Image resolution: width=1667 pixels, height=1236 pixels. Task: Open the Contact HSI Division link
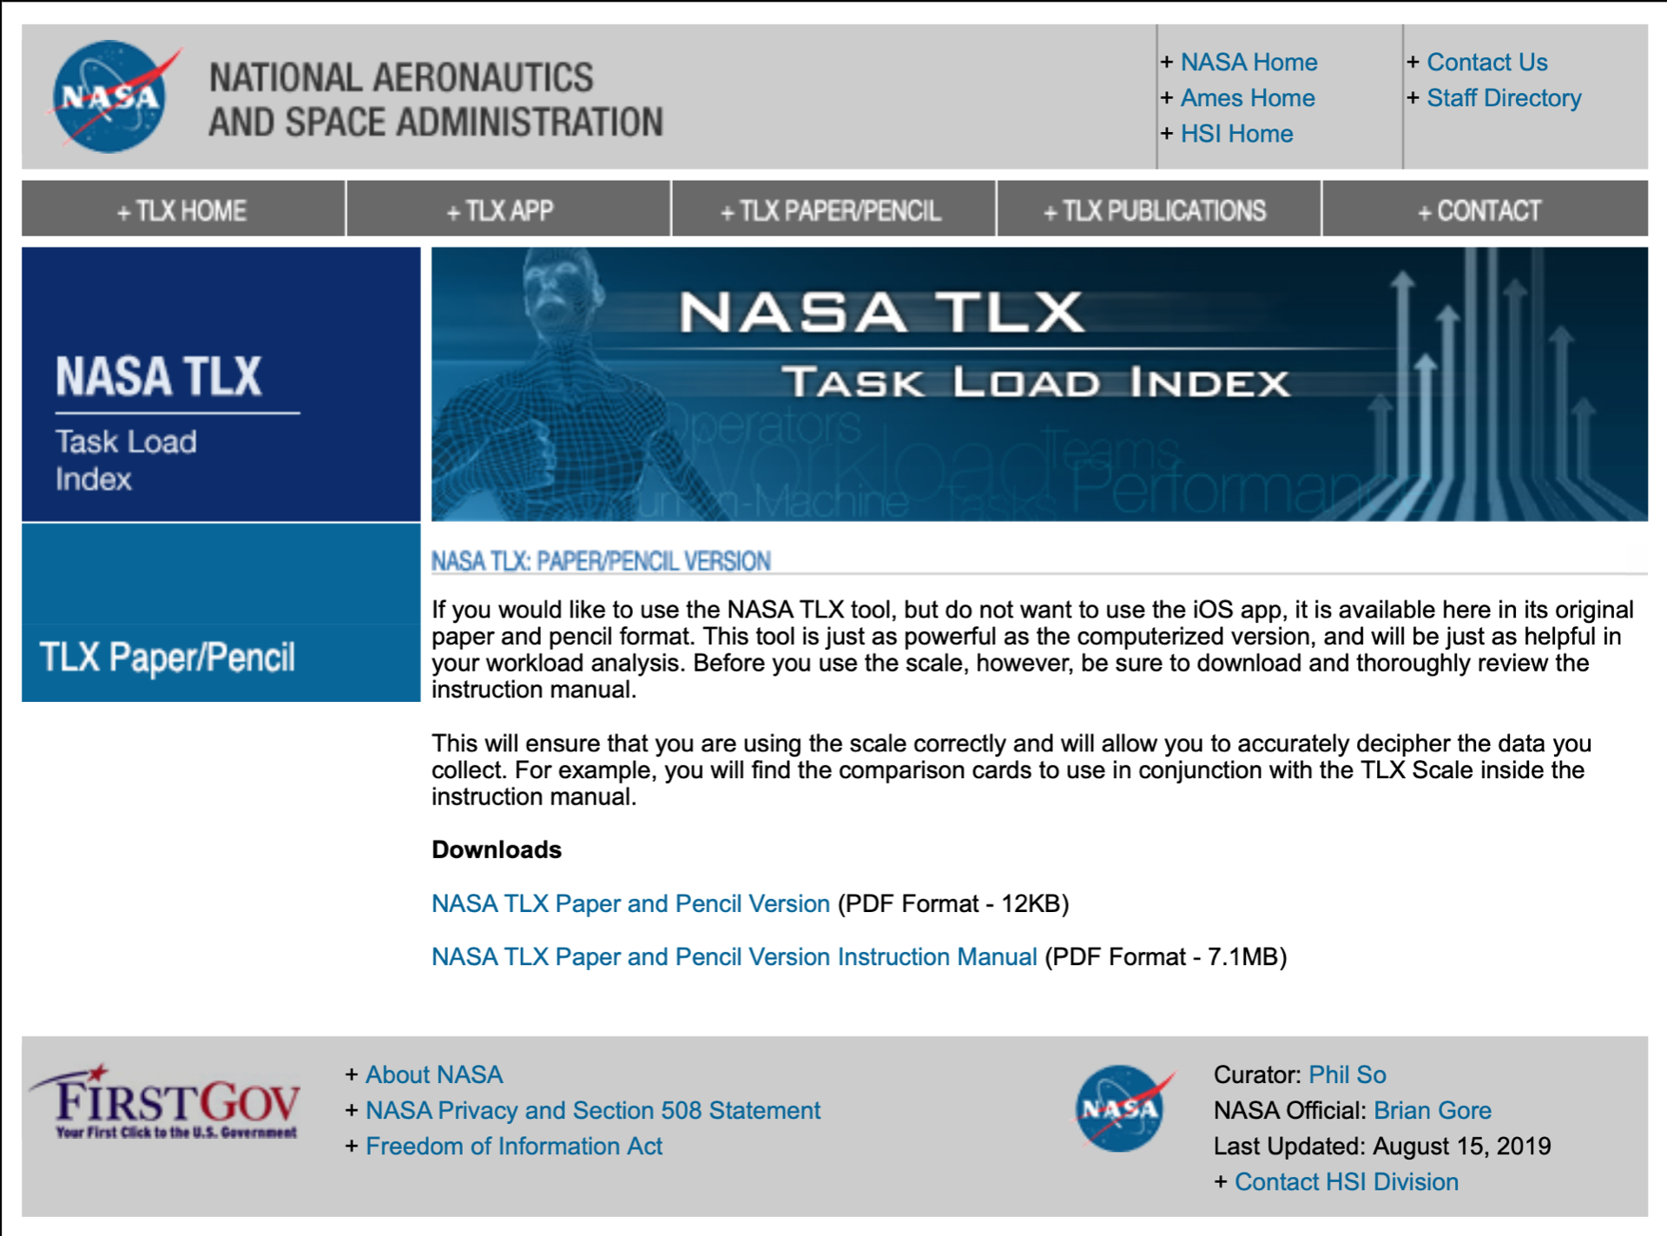click(x=1346, y=1181)
